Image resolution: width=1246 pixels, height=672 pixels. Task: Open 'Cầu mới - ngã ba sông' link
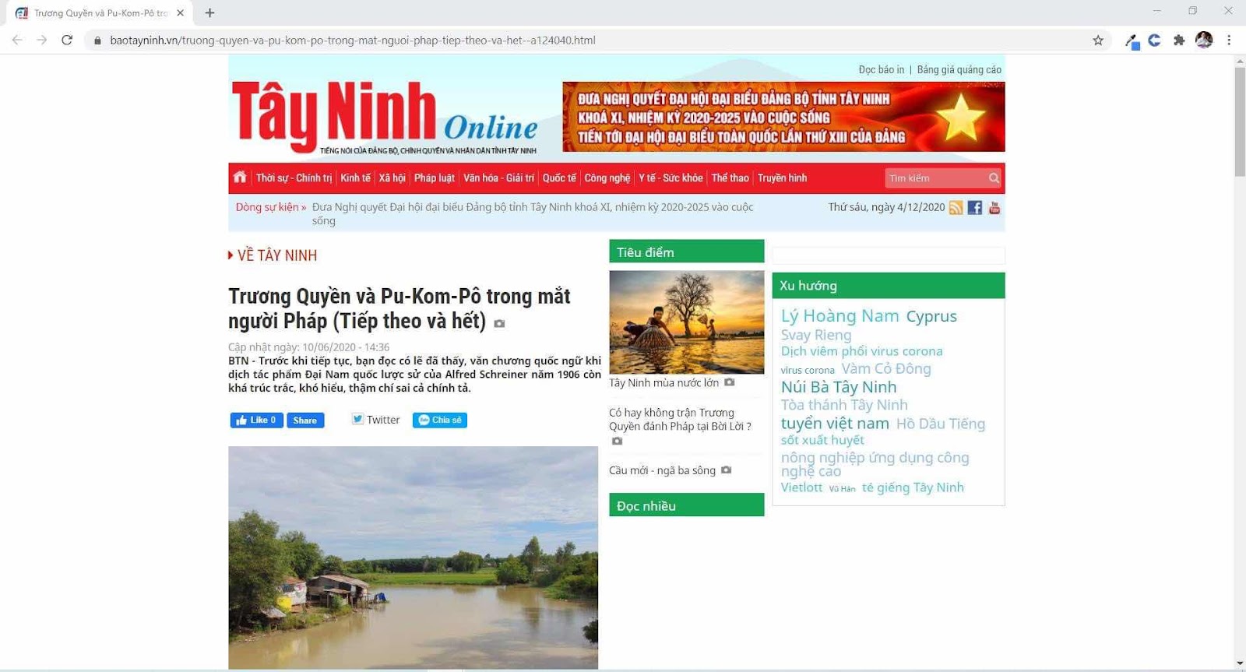pos(662,470)
